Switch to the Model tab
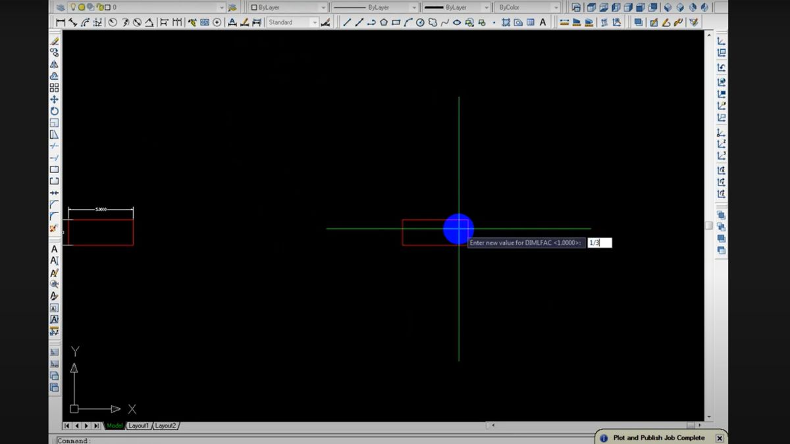Image resolution: width=790 pixels, height=444 pixels. 115,426
